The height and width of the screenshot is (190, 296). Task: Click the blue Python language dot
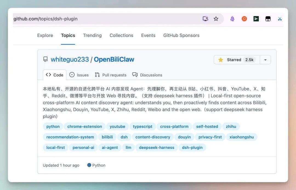pos(89,165)
